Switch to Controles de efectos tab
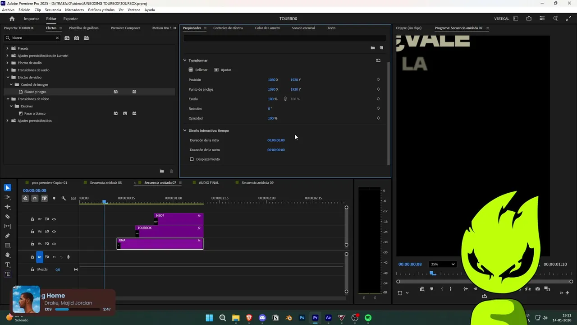The width and height of the screenshot is (577, 325). pyautogui.click(x=228, y=28)
